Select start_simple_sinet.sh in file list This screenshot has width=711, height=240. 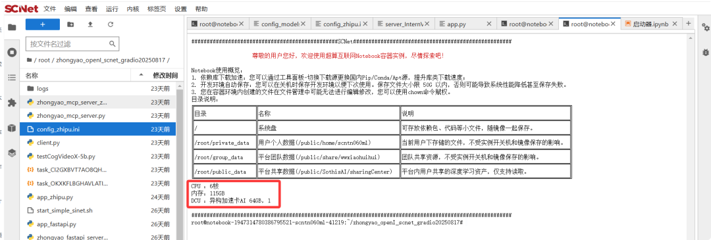point(98,210)
